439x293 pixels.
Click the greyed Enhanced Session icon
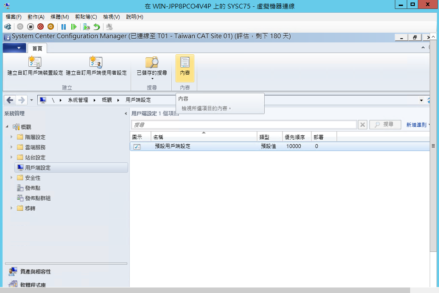click(x=109, y=27)
